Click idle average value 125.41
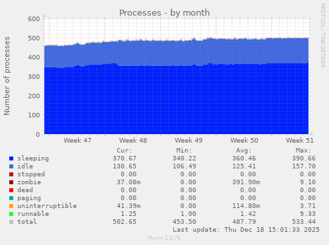This screenshot has height=245, width=329. pyautogui.click(x=244, y=166)
